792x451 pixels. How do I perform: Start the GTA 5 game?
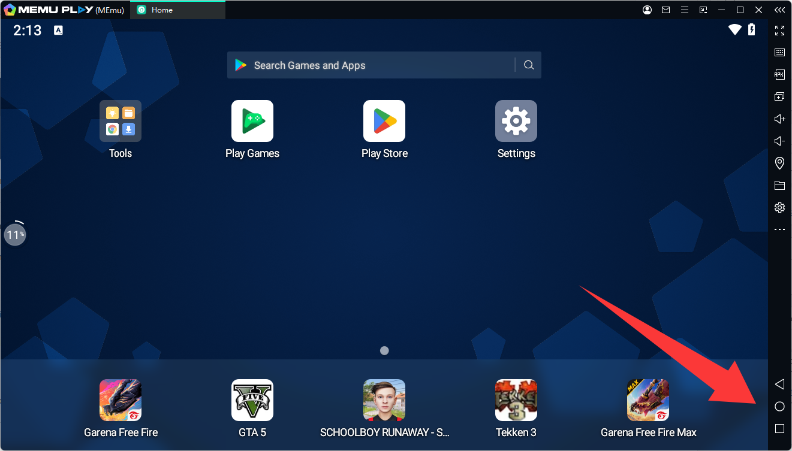[252, 400]
